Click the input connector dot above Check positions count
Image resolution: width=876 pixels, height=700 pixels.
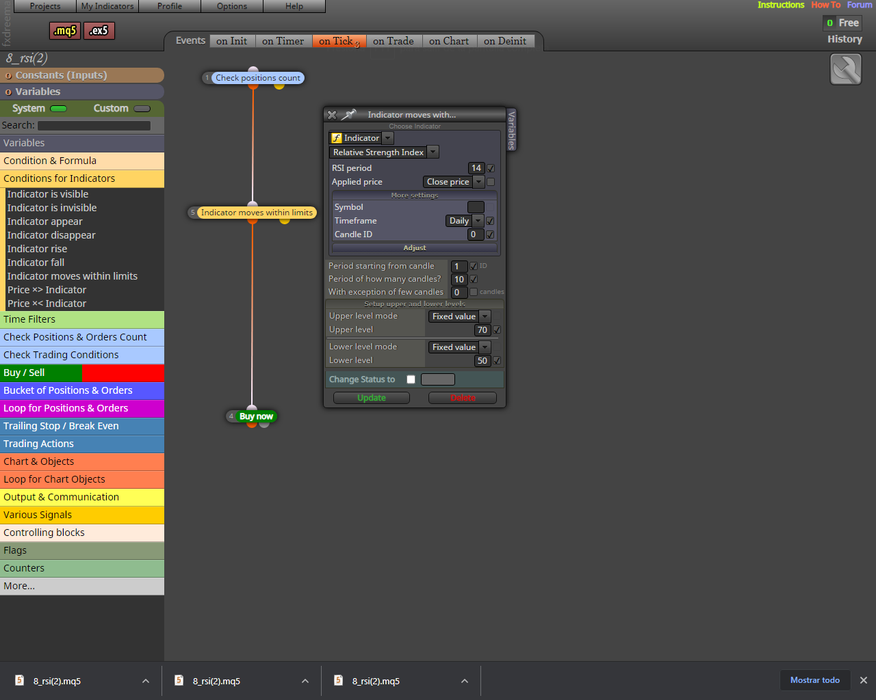(253, 70)
